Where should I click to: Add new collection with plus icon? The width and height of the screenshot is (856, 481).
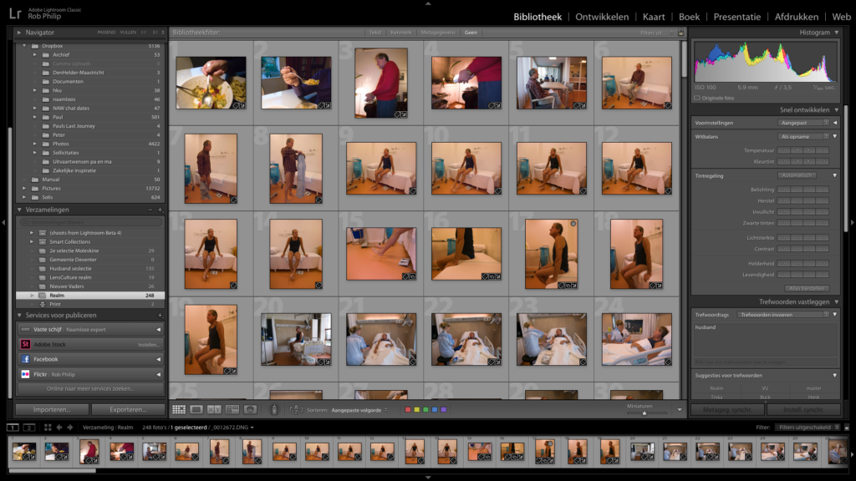tap(160, 210)
